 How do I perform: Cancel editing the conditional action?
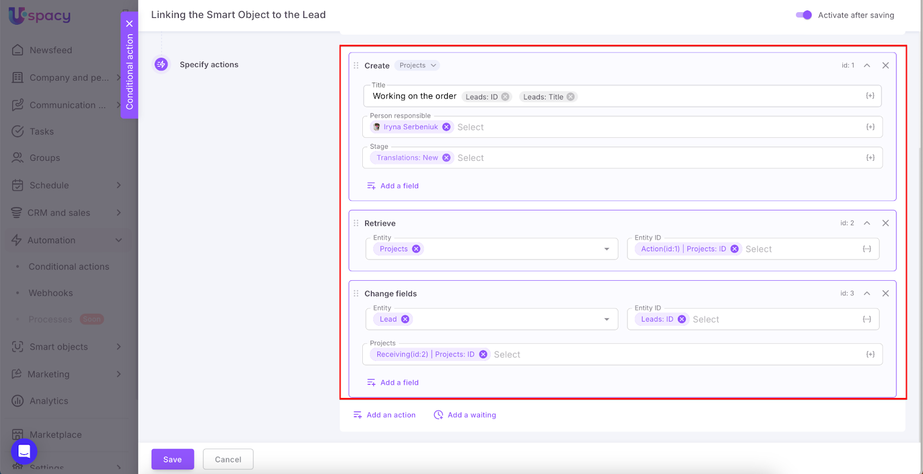[228, 460]
